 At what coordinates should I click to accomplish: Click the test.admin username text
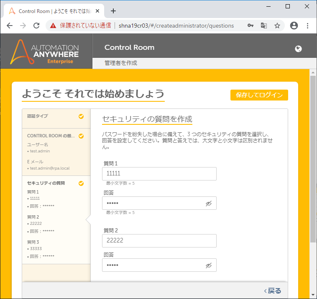[x=40, y=151]
